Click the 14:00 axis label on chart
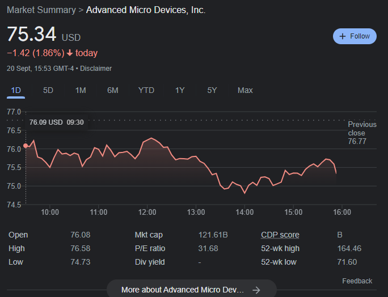This screenshot has height=297, width=388. 244,212
